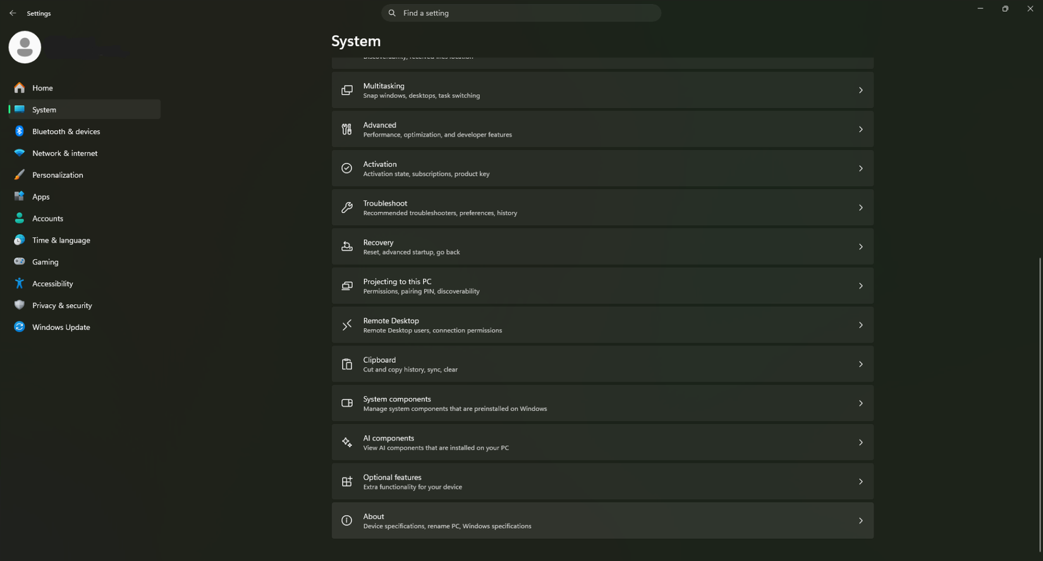Expand Activation with its chevron
This screenshot has width=1043, height=561.
[x=860, y=168]
